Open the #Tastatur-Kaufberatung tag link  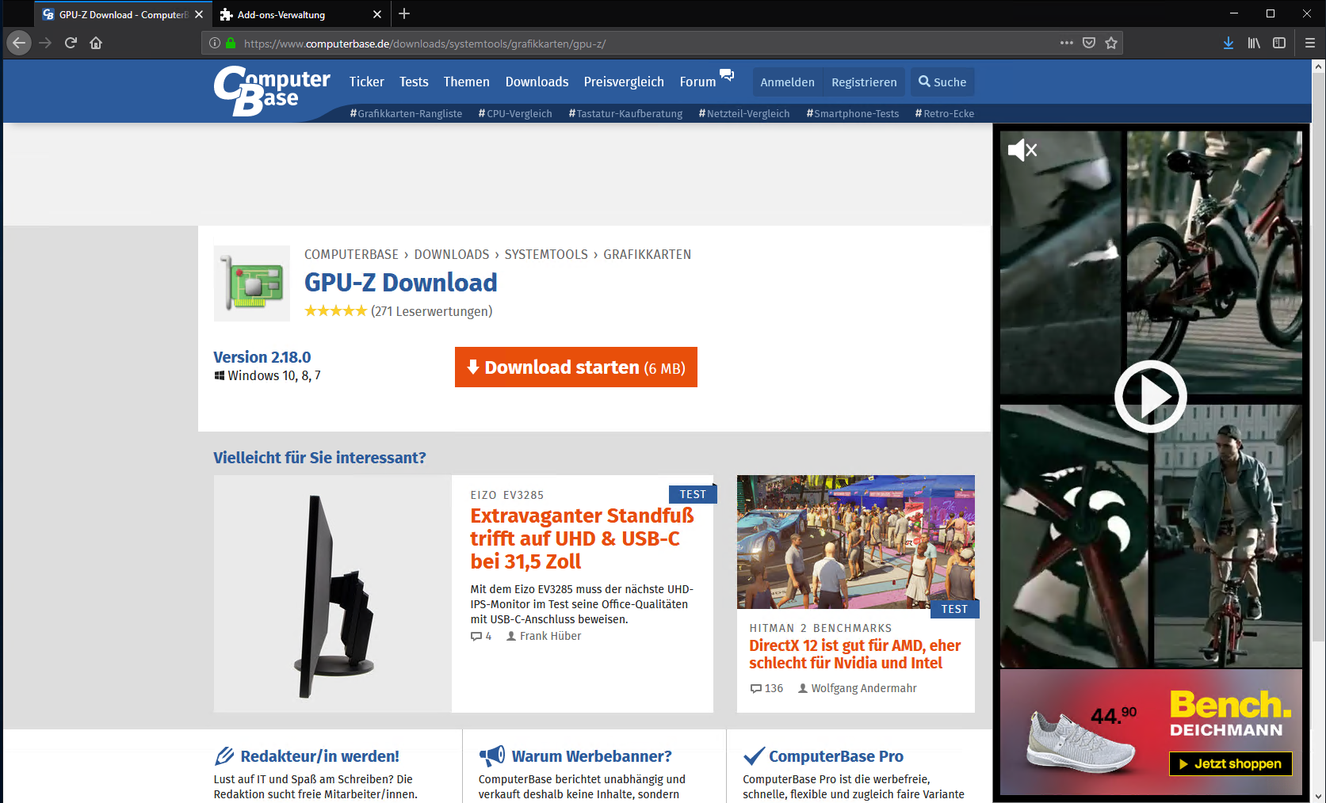[x=625, y=113]
